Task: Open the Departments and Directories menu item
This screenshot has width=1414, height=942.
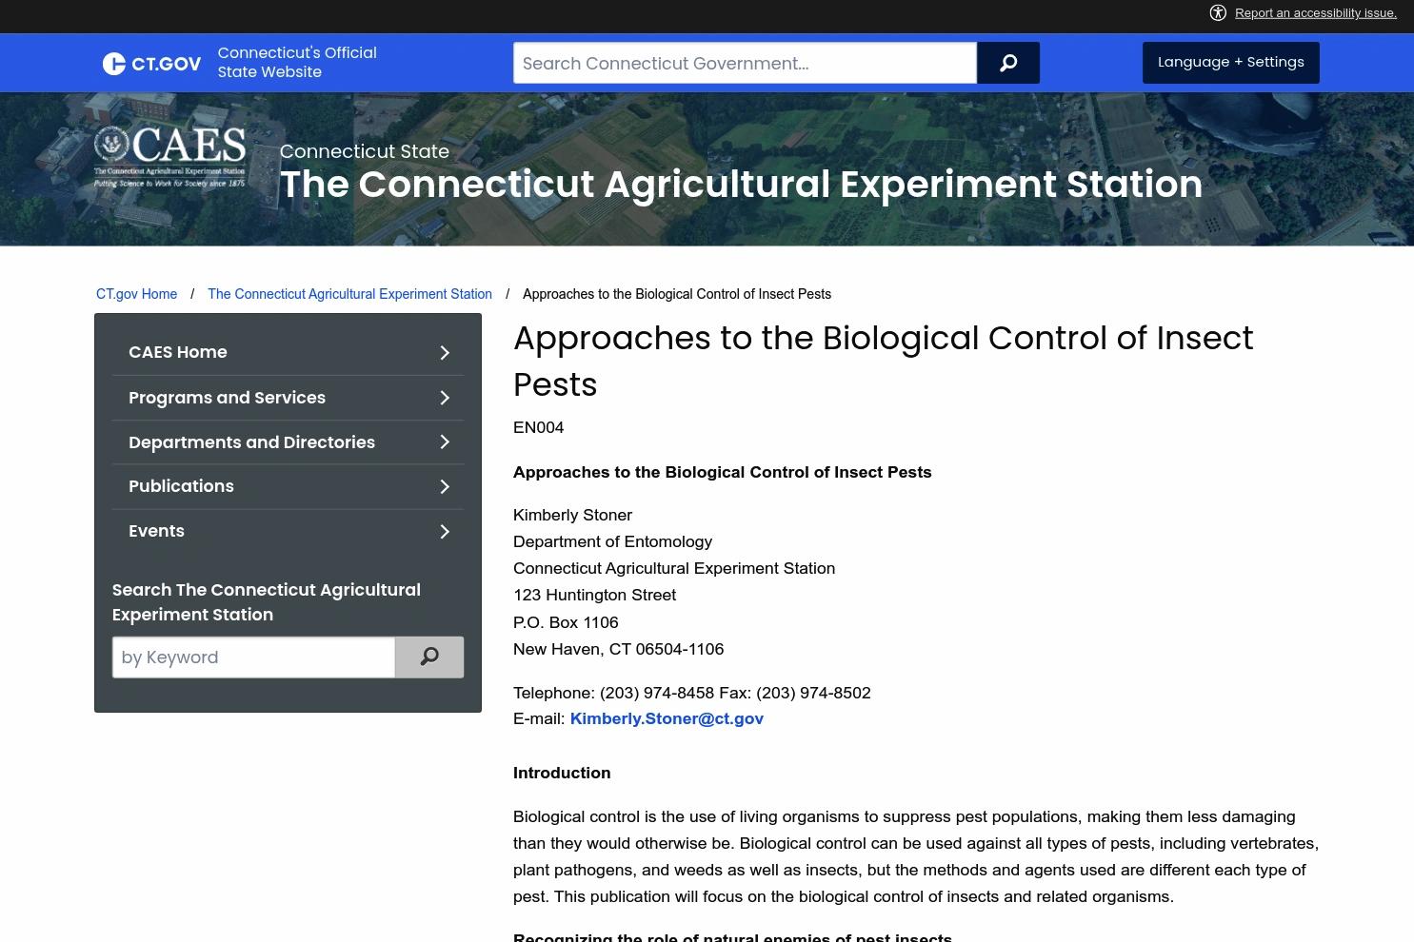Action: click(251, 442)
